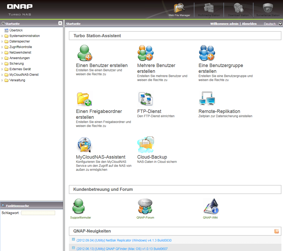
Task: Select Externes Gerät in the navigation tree
Action: (20, 69)
